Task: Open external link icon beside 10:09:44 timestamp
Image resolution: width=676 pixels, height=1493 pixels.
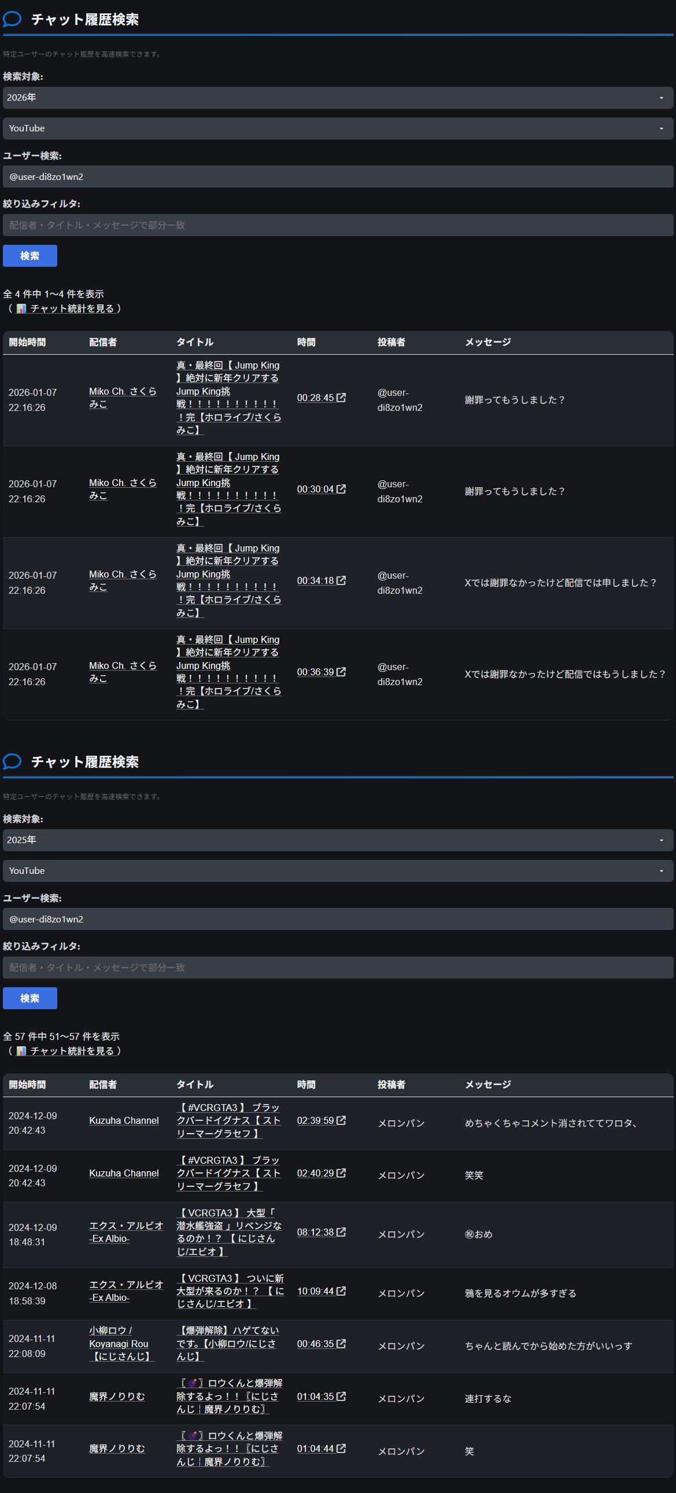Action: [x=341, y=1290]
